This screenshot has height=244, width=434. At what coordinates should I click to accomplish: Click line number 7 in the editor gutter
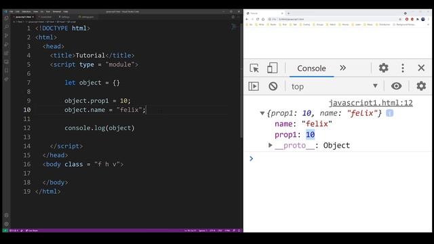[28, 83]
